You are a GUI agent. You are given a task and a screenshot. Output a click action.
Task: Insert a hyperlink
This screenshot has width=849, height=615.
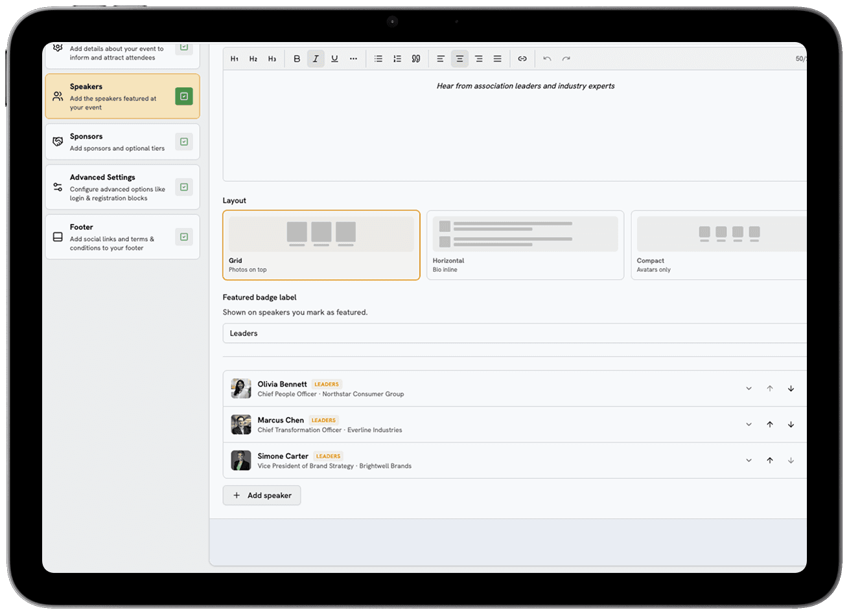pyautogui.click(x=522, y=59)
